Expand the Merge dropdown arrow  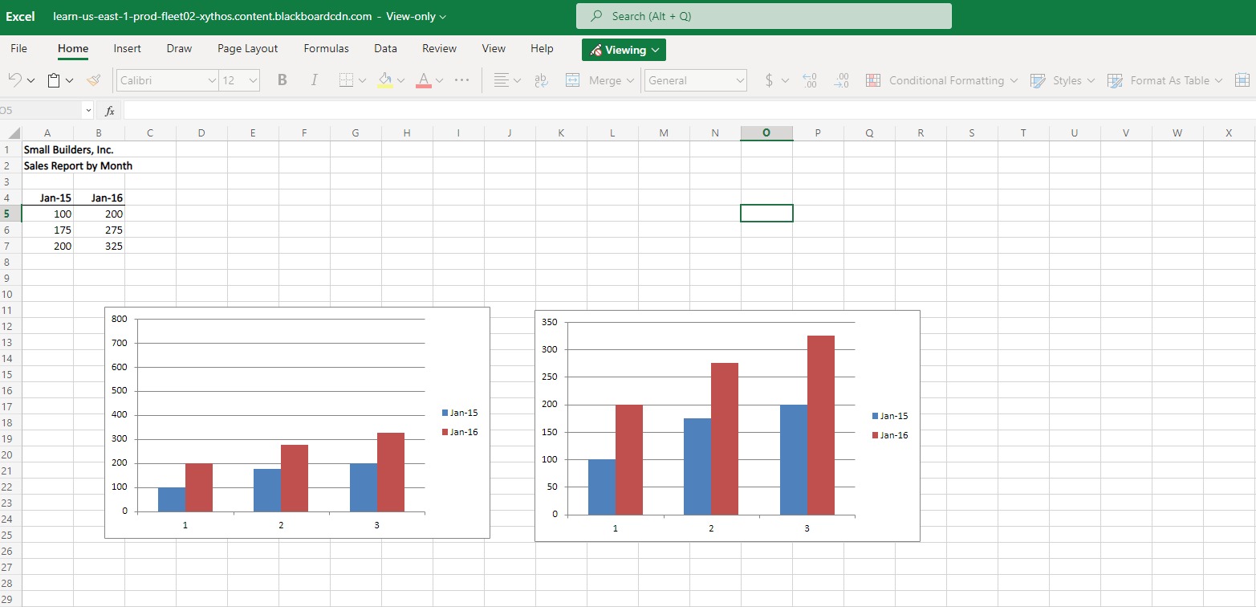click(631, 80)
